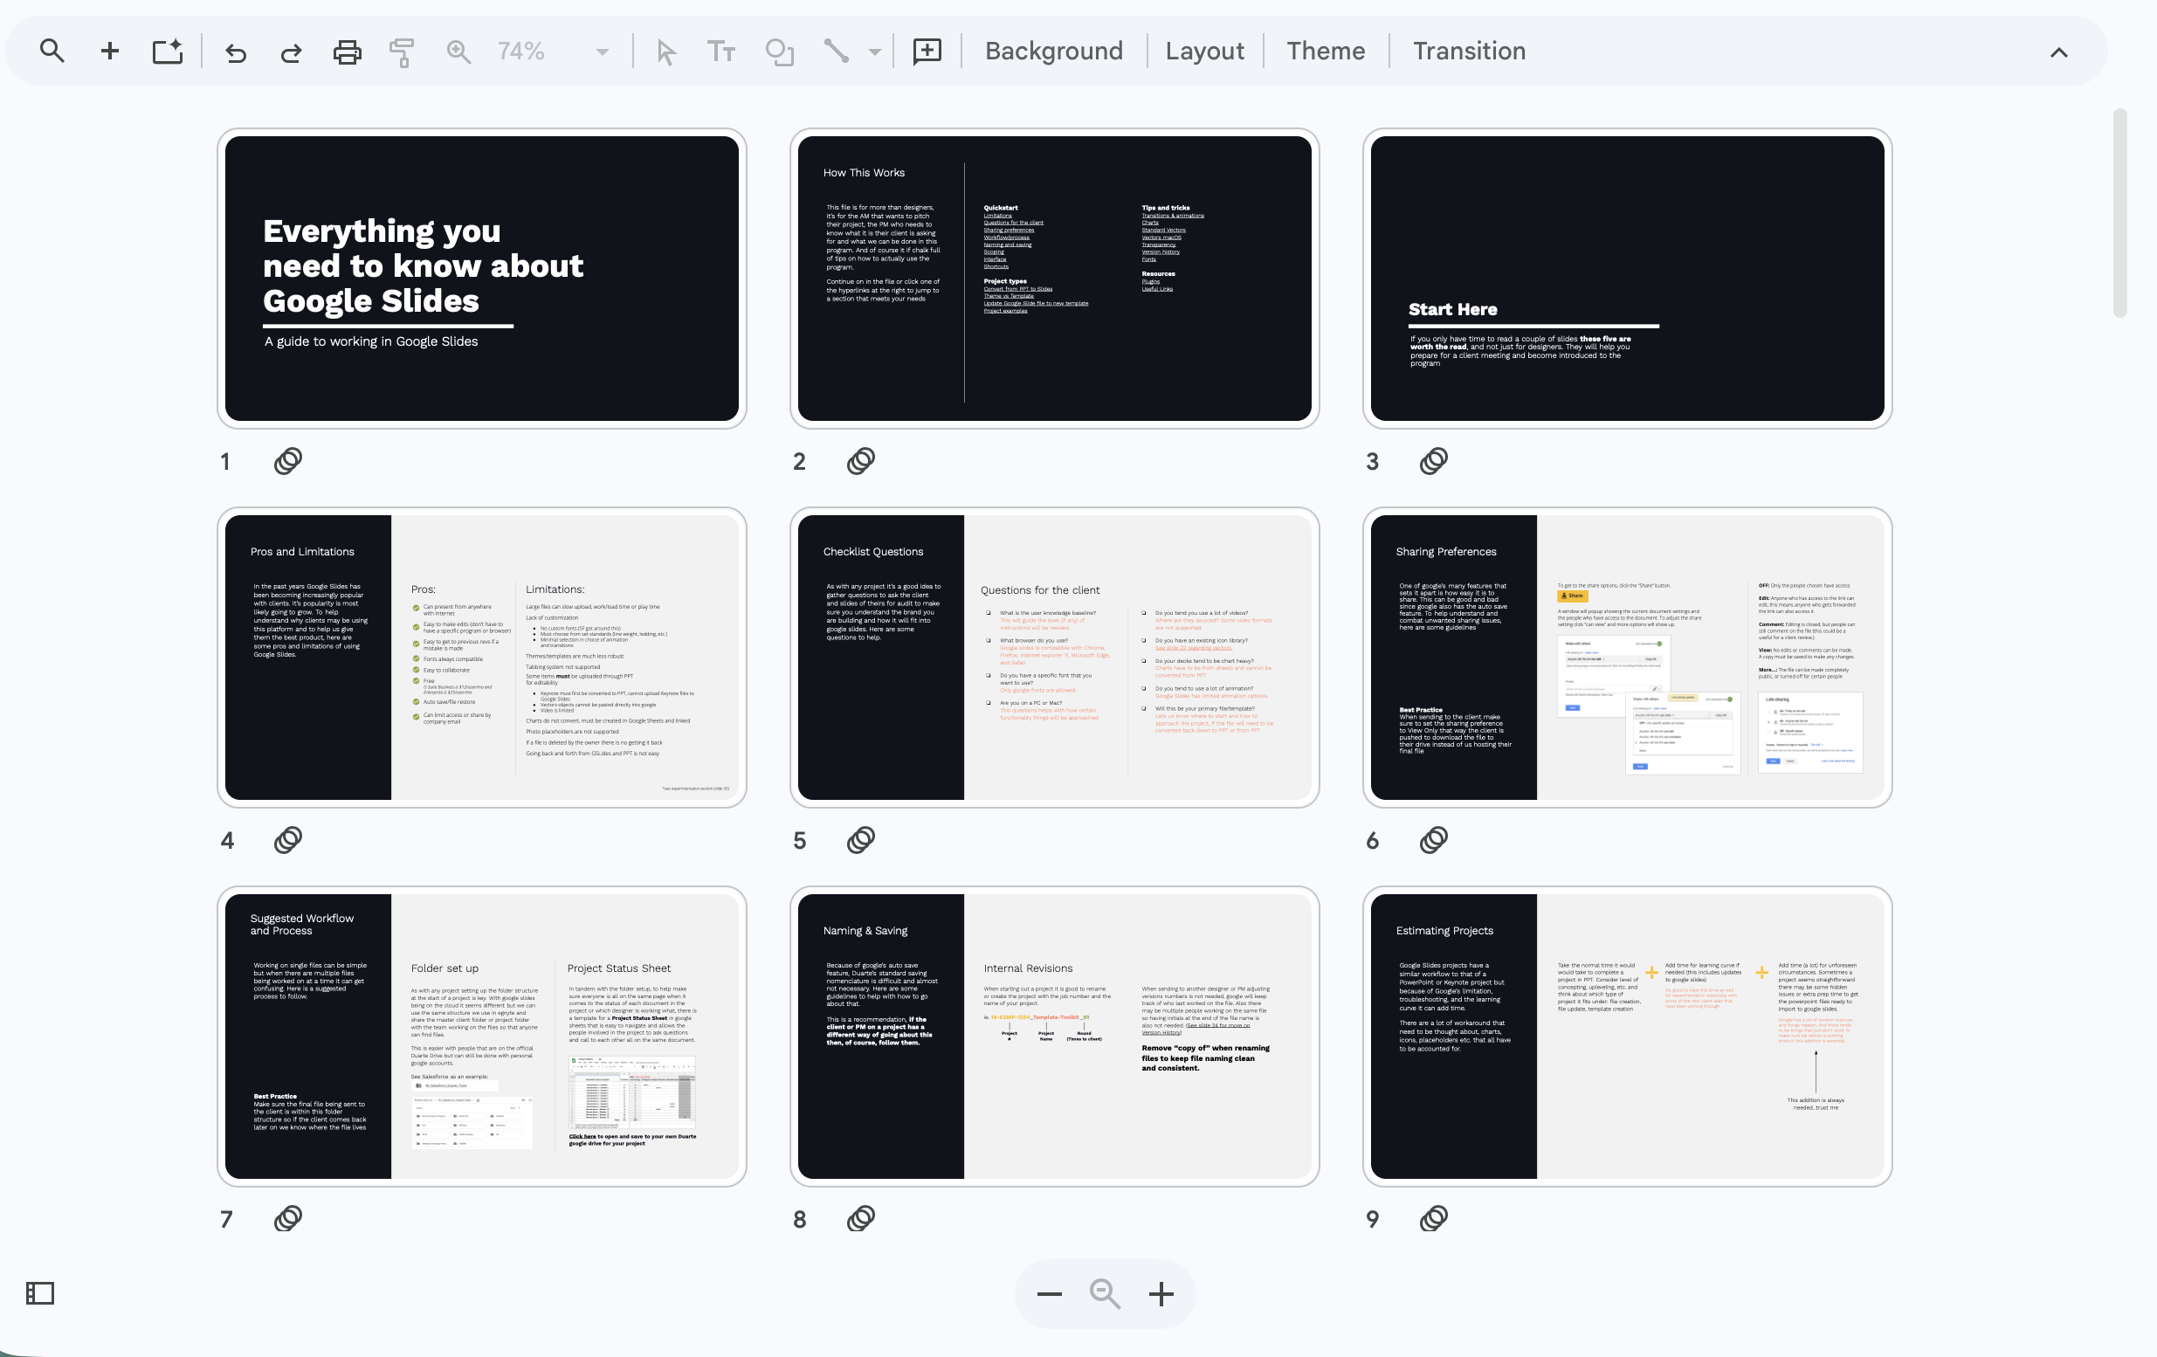
Task: Open the template slide sparkle icon
Action: tap(168, 51)
